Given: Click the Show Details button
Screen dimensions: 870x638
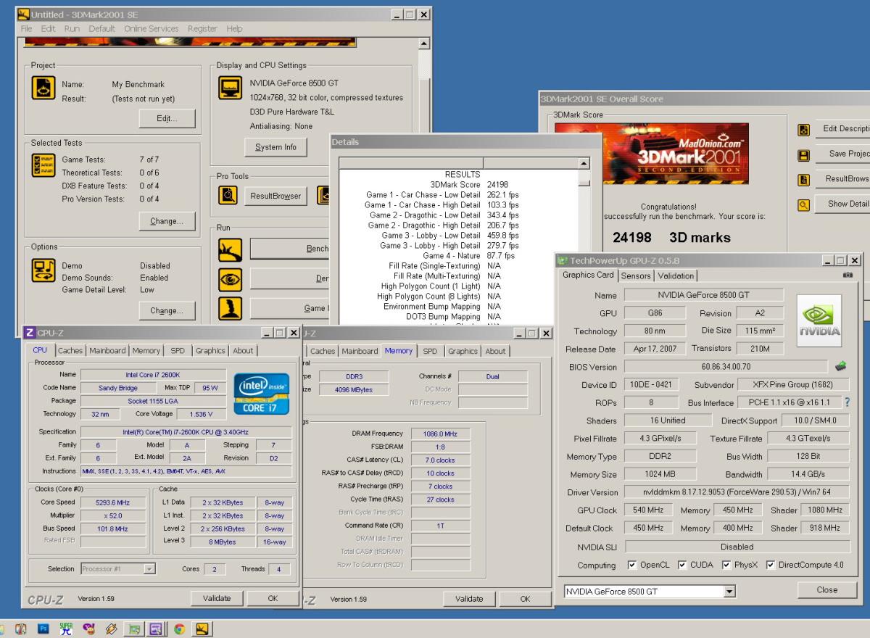Looking at the screenshot, I should pos(843,204).
